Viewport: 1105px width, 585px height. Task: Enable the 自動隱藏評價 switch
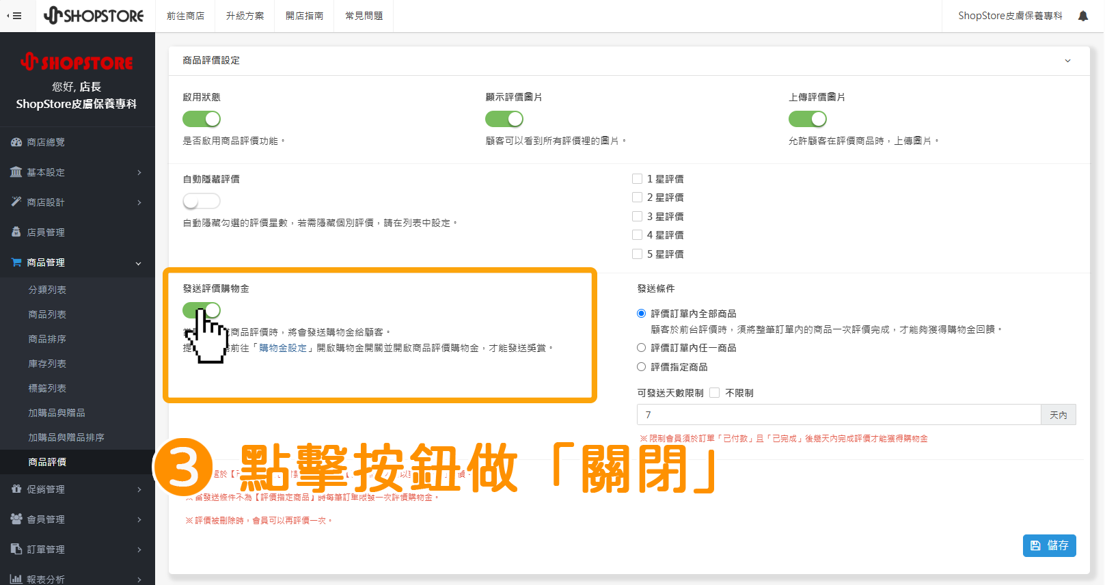coord(202,201)
